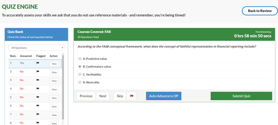Toggle flag icon for question 6 row
Screen dimensions: 278x125
click(x=38, y=106)
